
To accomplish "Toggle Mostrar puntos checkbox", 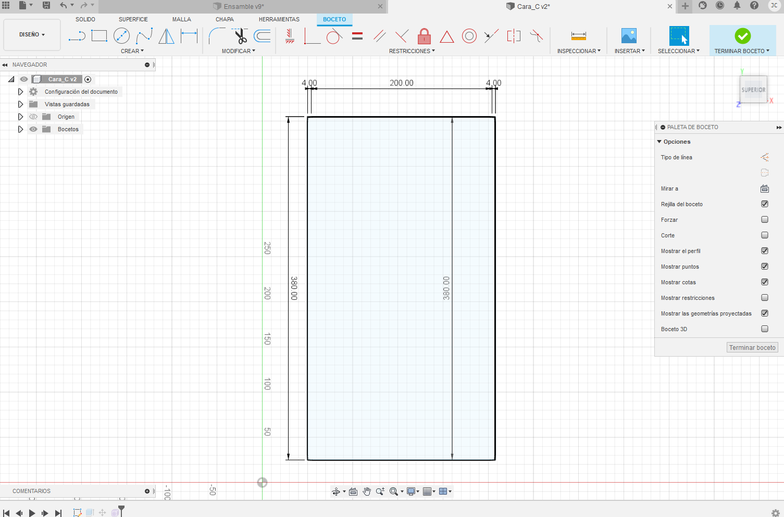I will pos(765,267).
